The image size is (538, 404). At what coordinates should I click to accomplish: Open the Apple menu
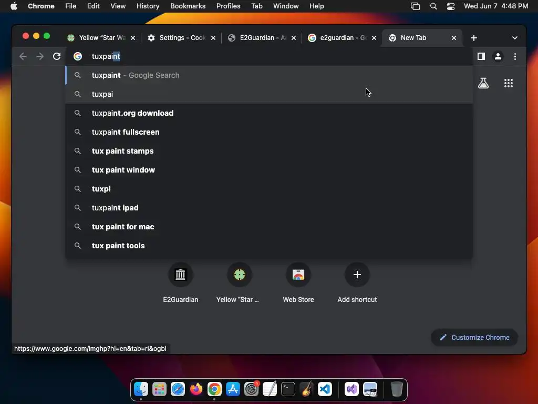[14, 6]
